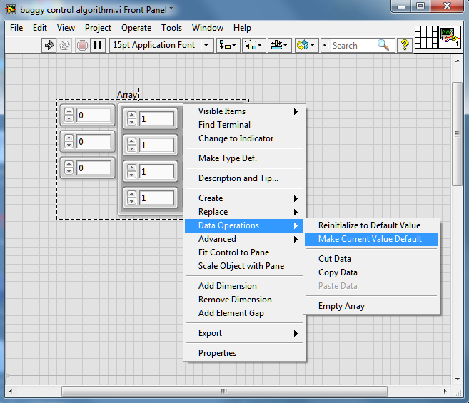Open the File menu
This screenshot has height=403, width=469.
pyautogui.click(x=16, y=28)
